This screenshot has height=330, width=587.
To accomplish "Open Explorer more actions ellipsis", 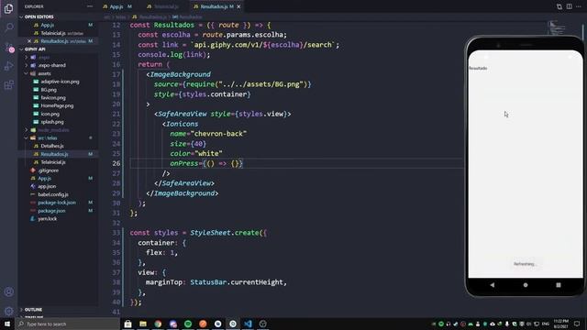I will pos(90,6).
